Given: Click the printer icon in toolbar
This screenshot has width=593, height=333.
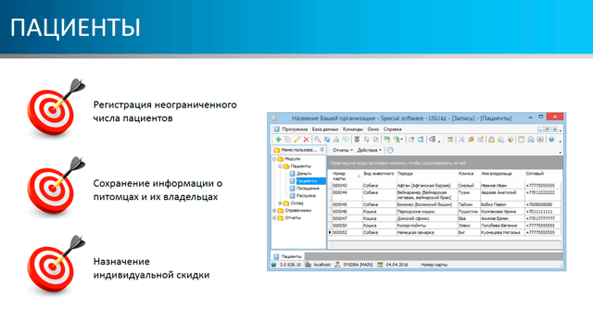Looking at the screenshot, I should pyautogui.click(x=531, y=140).
